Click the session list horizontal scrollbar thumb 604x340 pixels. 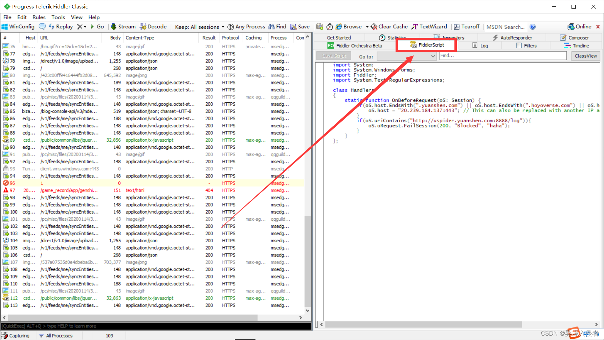click(x=133, y=318)
